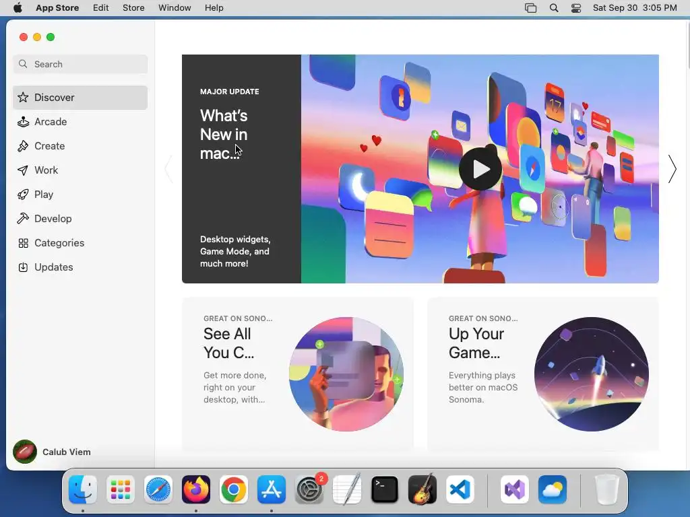Open Categories grid icon in sidebar
This screenshot has width=690, height=517.
pos(23,243)
